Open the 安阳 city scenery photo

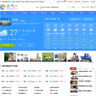5,22
